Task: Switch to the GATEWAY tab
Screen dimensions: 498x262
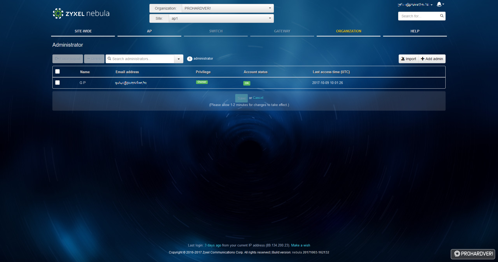Action: point(282,31)
